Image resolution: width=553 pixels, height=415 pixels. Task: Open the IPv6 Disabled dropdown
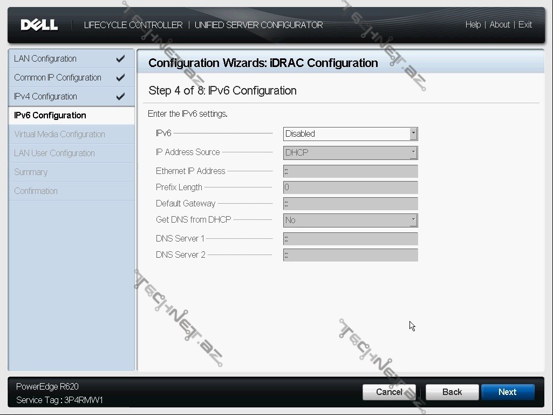pos(350,133)
